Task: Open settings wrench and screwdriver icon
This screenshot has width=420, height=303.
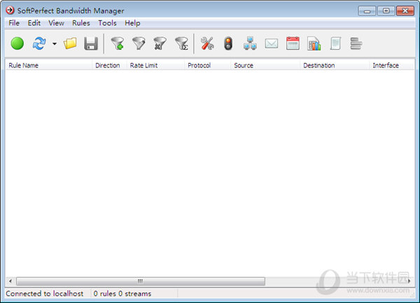Action: [207, 43]
